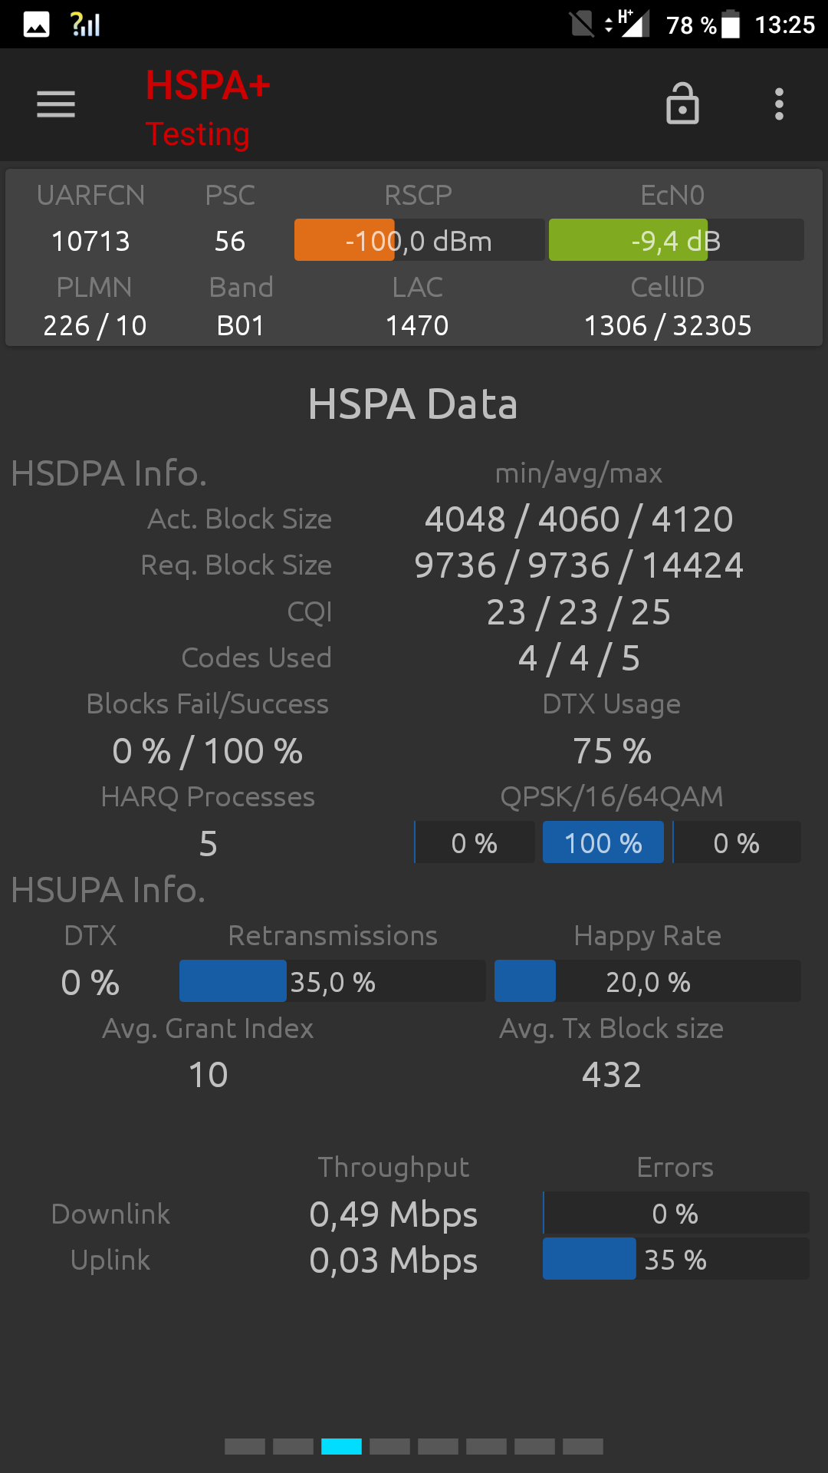Switch to the second page indicator
This screenshot has height=1473, width=828.
(x=293, y=1446)
